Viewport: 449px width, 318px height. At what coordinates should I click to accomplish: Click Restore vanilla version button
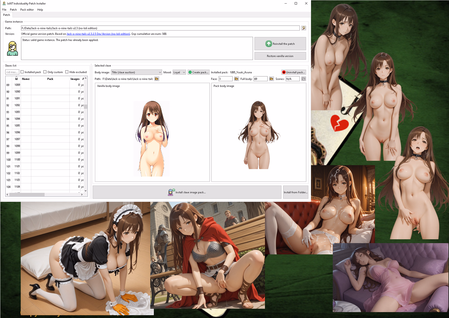[x=280, y=56]
